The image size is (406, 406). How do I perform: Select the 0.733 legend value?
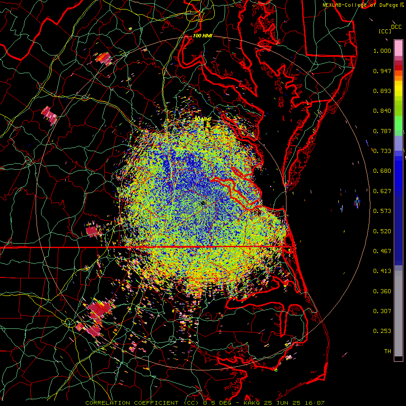382,151
